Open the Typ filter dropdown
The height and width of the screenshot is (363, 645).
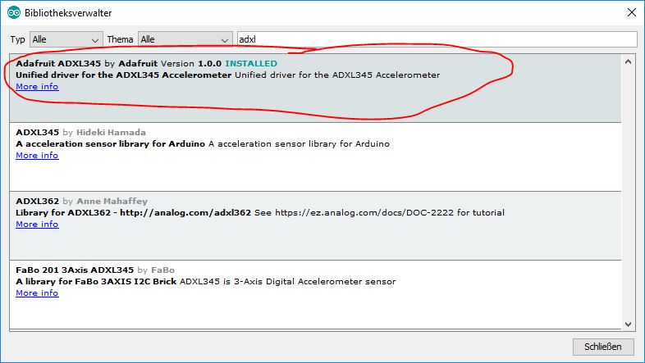point(66,39)
